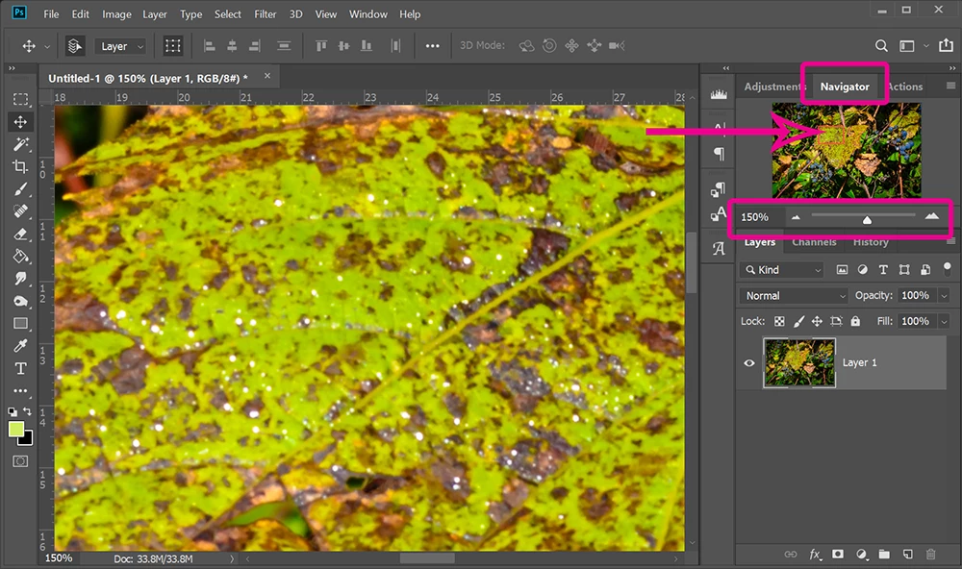Viewport: 962px width, 569px height.
Task: Close the Untitled-1 document tab
Action: pyautogui.click(x=267, y=76)
